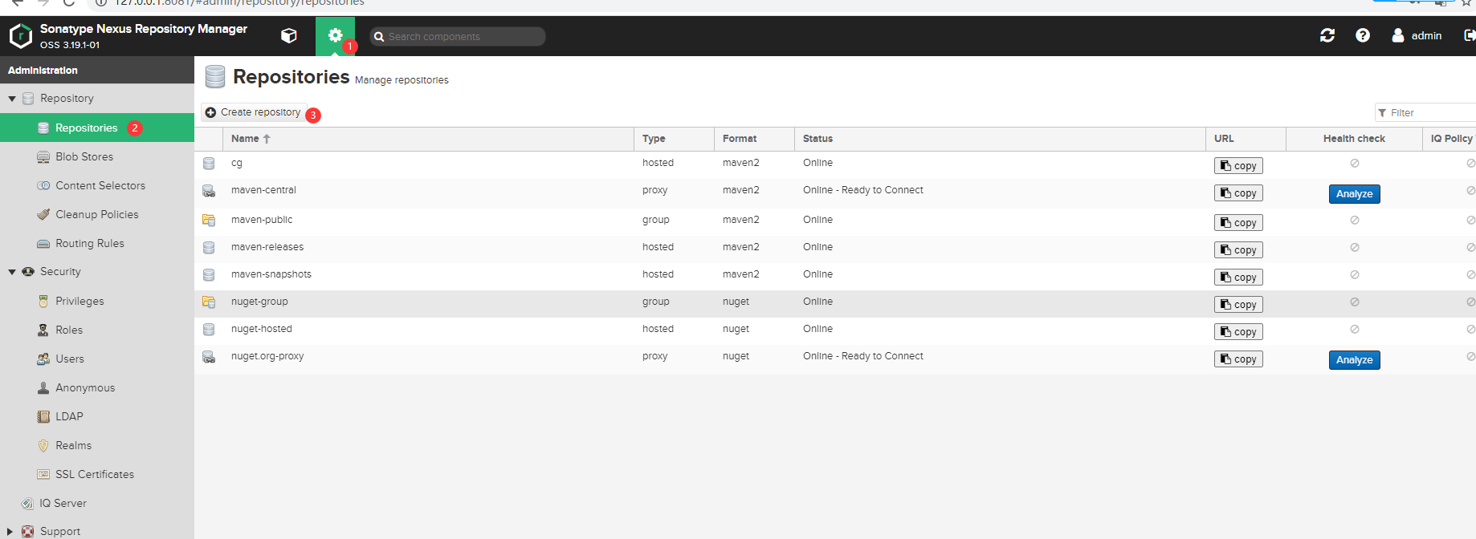The image size is (1476, 539).
Task: Click the Content Selectors icon
Action: (43, 186)
